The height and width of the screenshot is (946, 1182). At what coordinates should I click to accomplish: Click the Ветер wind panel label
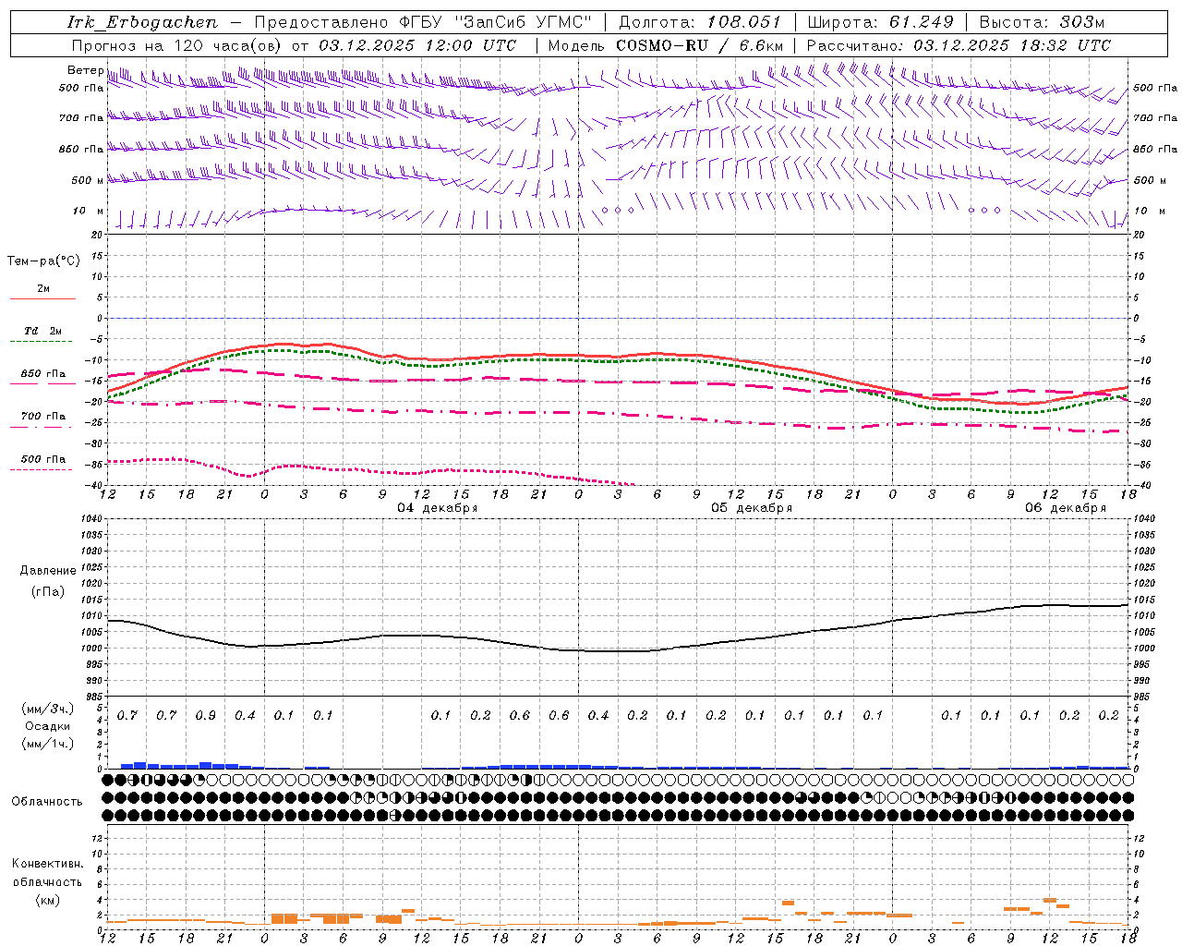[85, 70]
